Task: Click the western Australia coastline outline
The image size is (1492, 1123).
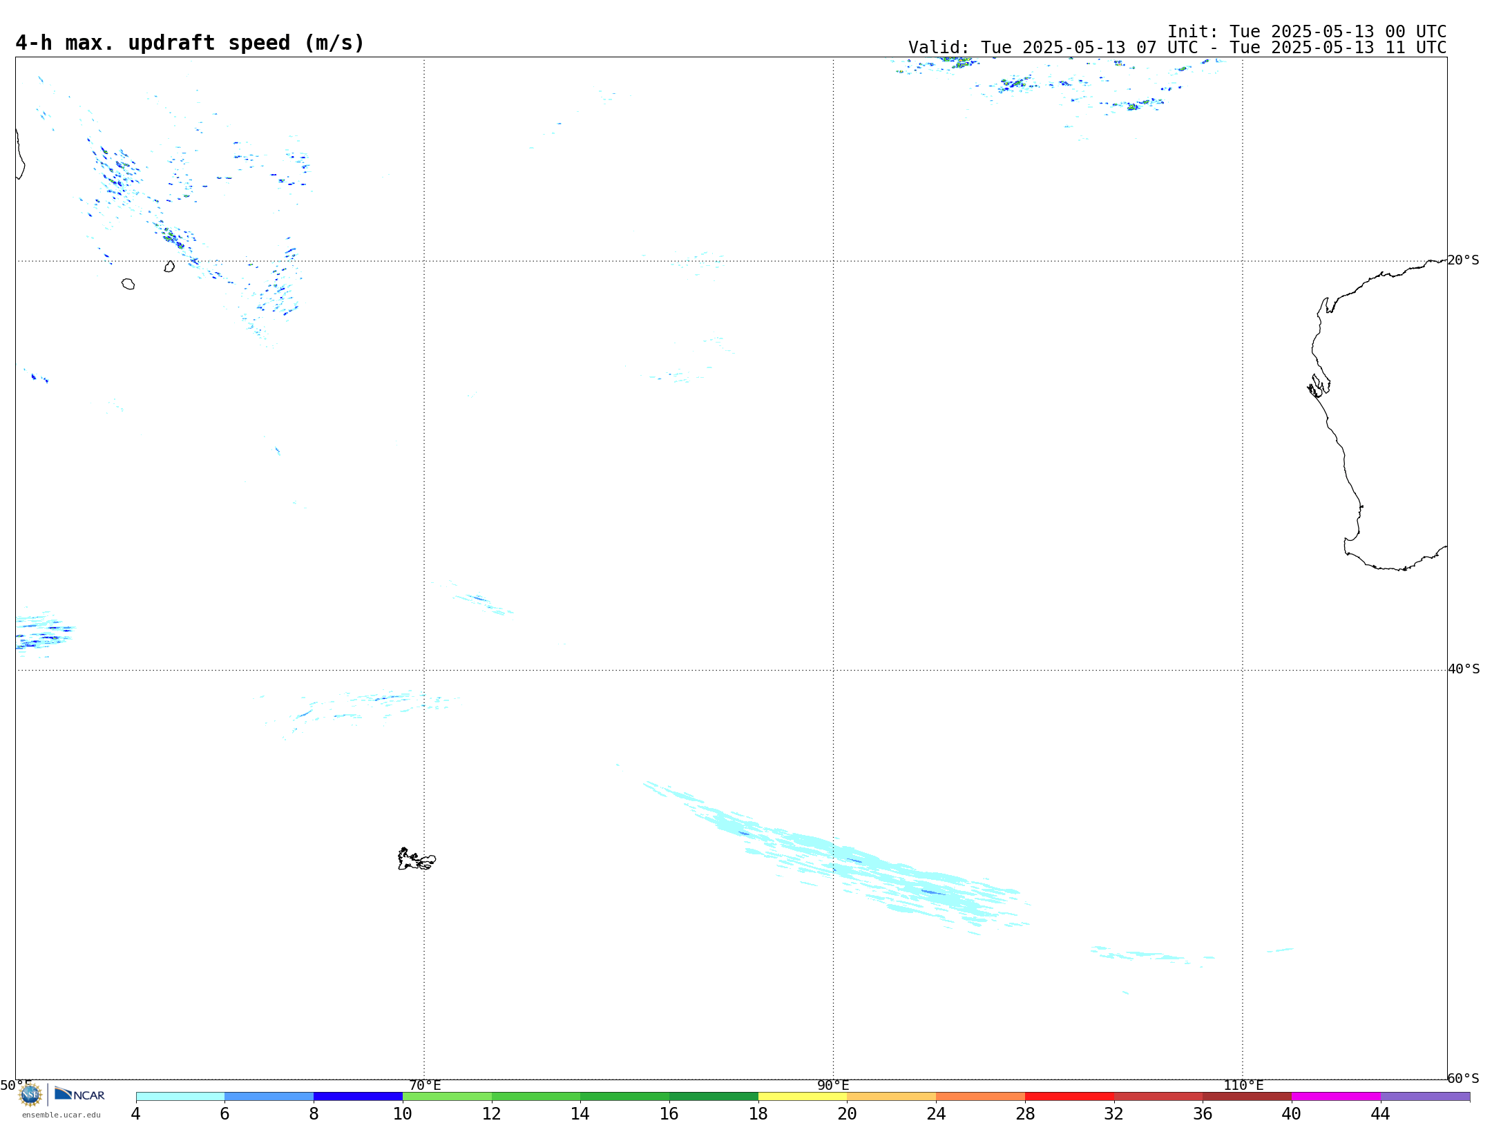Action: pos(1377,414)
